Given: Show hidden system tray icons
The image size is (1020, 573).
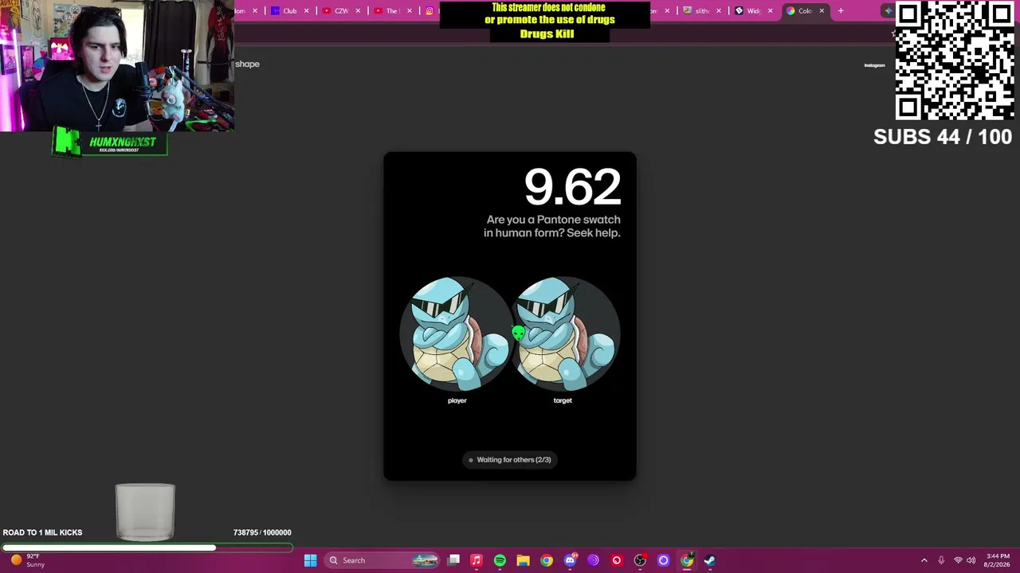Looking at the screenshot, I should coord(924,560).
